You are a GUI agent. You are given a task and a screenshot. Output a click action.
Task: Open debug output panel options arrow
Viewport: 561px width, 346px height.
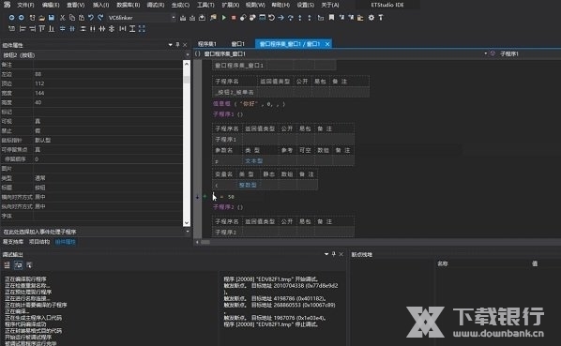click(326, 254)
